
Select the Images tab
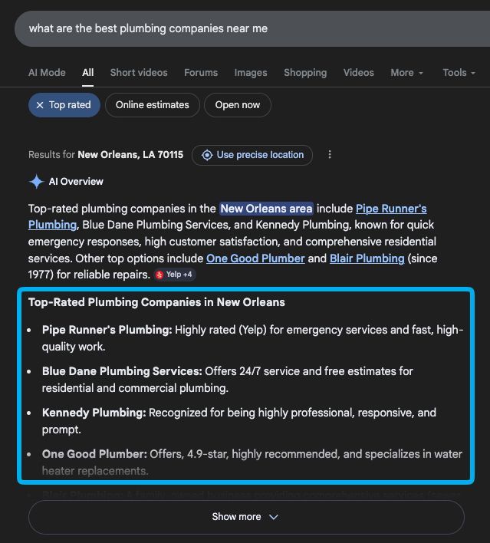coord(251,72)
